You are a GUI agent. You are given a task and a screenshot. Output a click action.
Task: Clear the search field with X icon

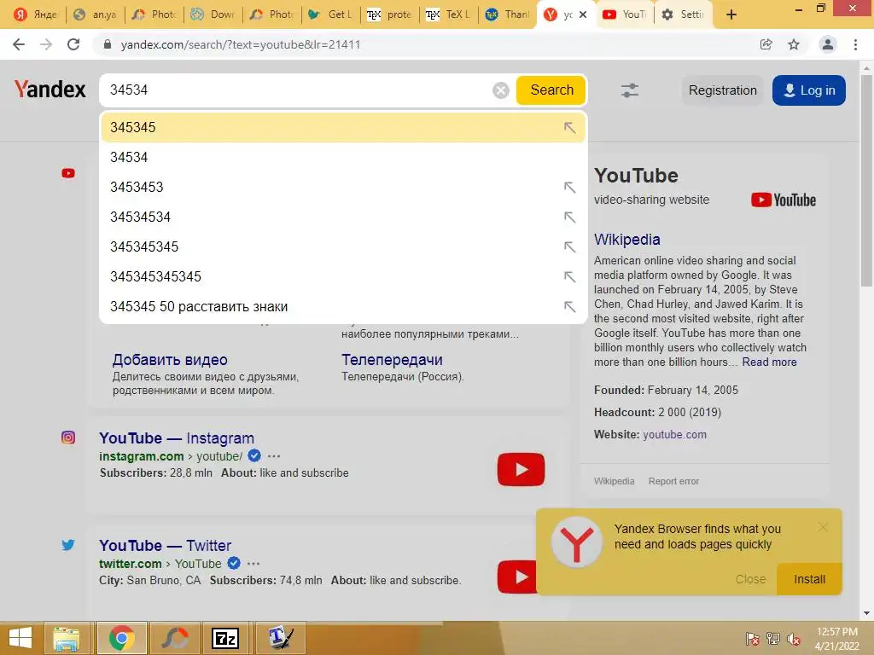coord(500,90)
